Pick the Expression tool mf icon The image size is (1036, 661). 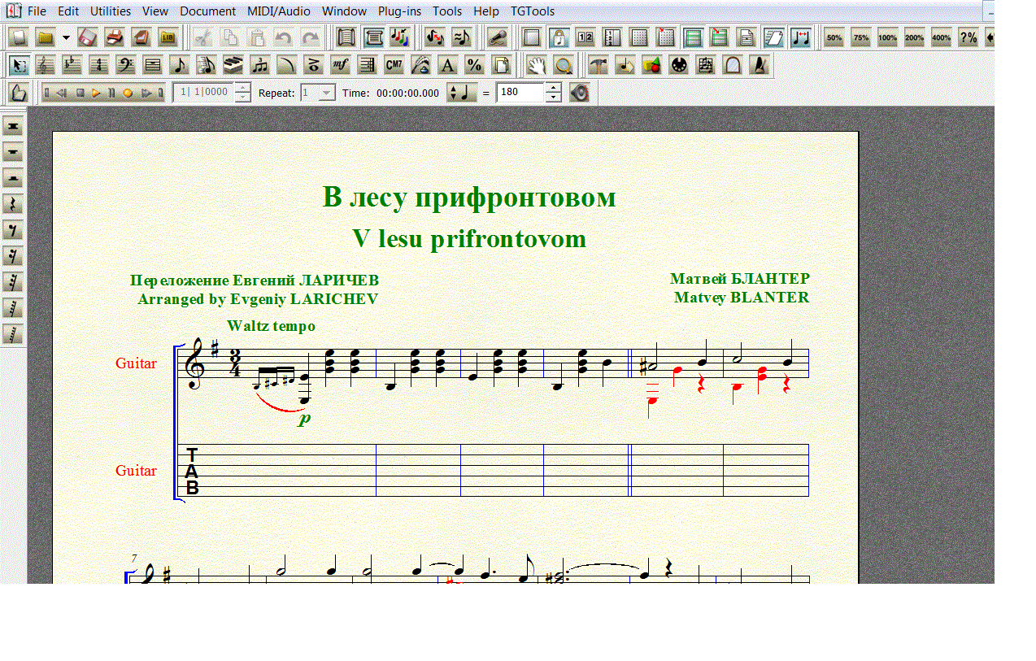[x=340, y=66]
